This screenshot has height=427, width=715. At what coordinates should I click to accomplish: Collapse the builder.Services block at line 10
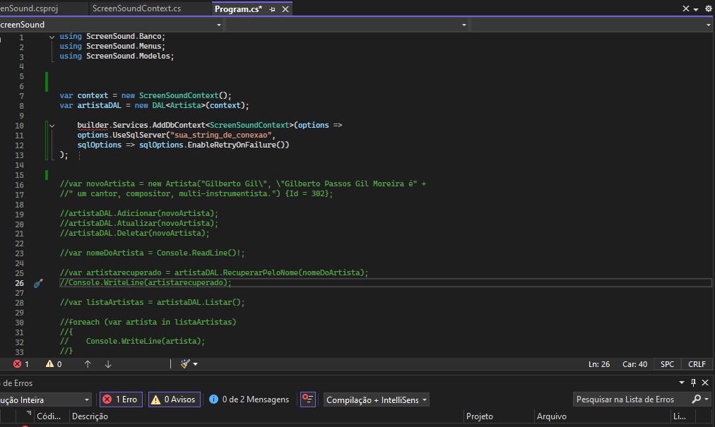52,126
